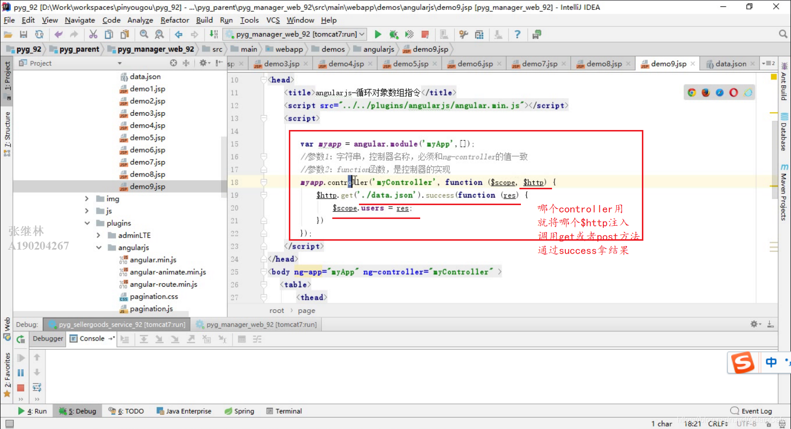
Task: Click the yellow inspection status indicator square
Action: point(774,77)
